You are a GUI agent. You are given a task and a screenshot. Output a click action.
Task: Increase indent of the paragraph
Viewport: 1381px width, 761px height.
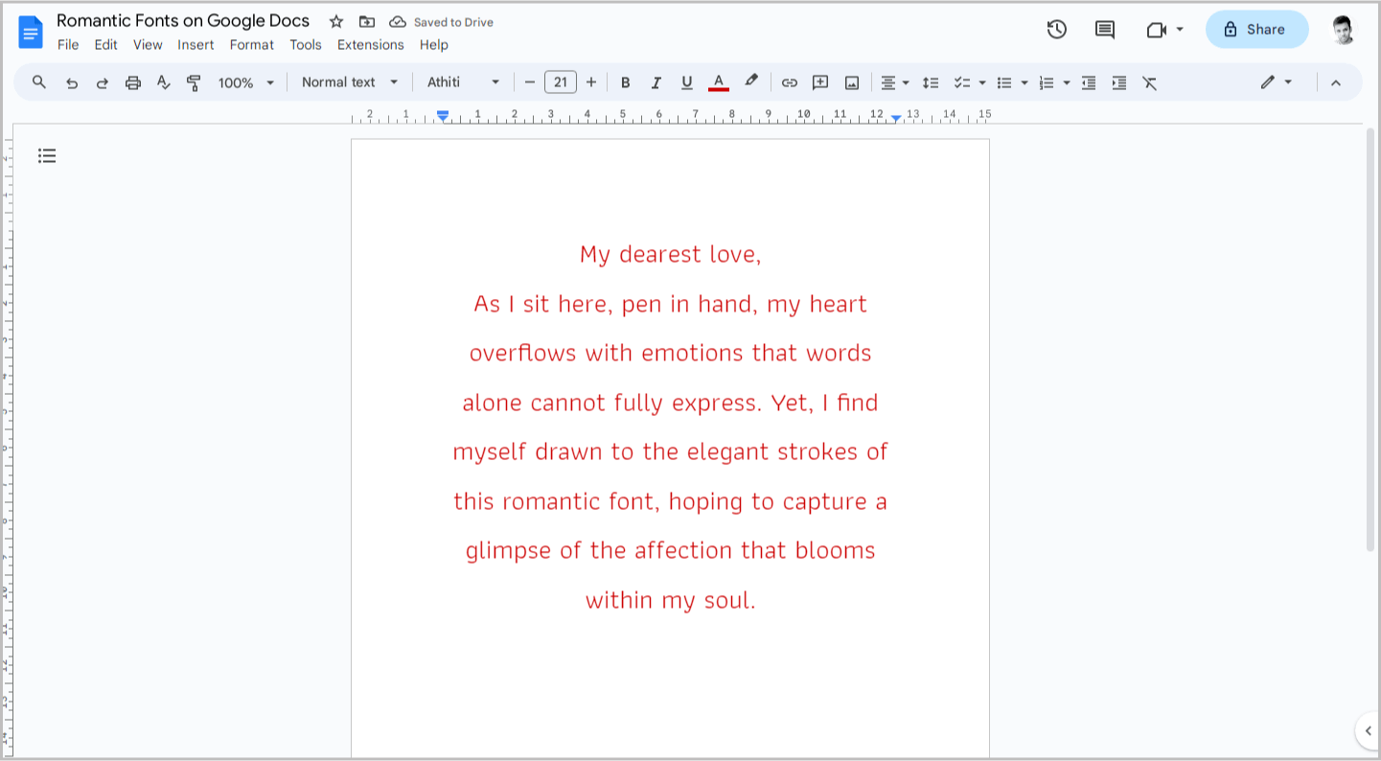click(x=1119, y=82)
